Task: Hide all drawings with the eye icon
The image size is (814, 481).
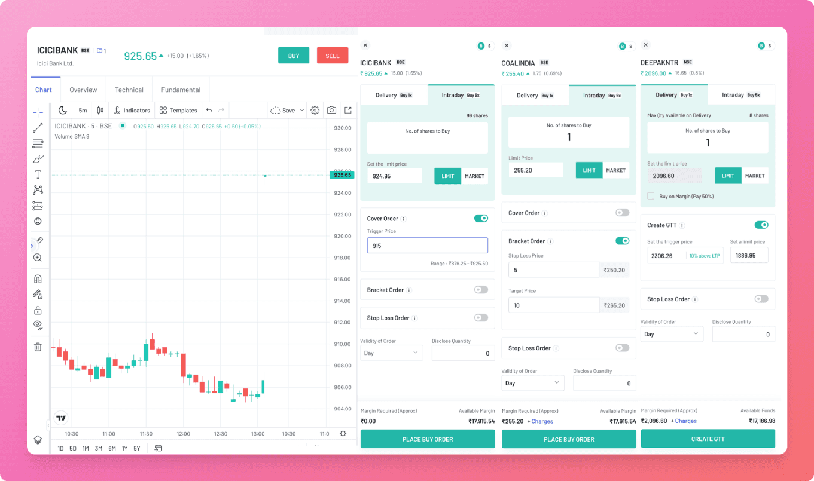Action: pyautogui.click(x=38, y=325)
